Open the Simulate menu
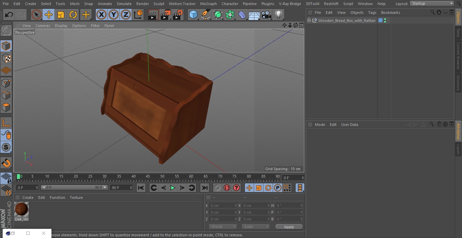 124,4
